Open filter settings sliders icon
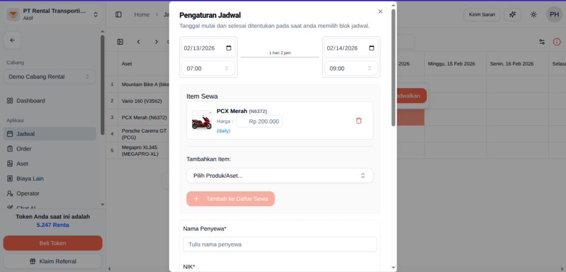This screenshot has width=566, height=272. (542, 41)
